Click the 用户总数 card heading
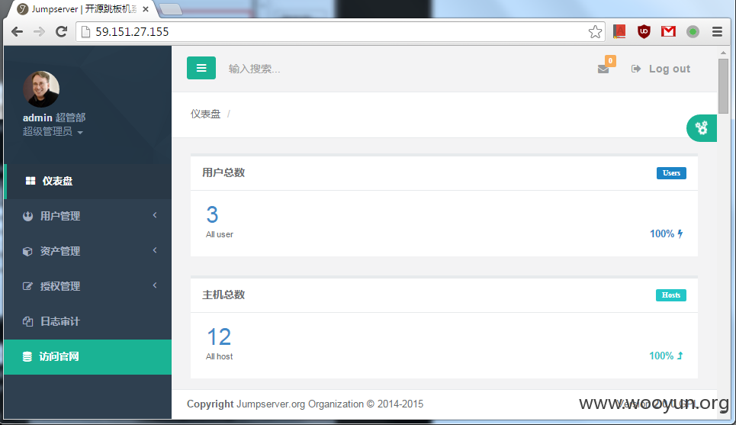Viewport: 736px width, 425px height. pos(223,172)
